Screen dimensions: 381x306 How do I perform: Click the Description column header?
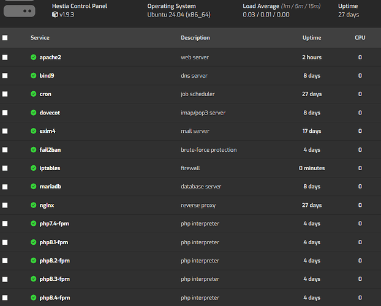click(195, 38)
